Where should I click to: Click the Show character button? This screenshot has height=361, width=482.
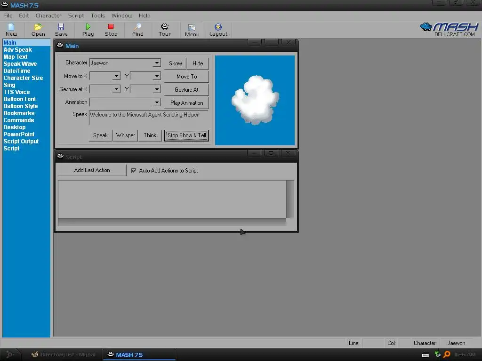175,63
